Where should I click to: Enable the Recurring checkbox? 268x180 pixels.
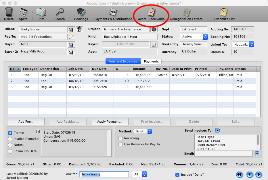coord(120,138)
